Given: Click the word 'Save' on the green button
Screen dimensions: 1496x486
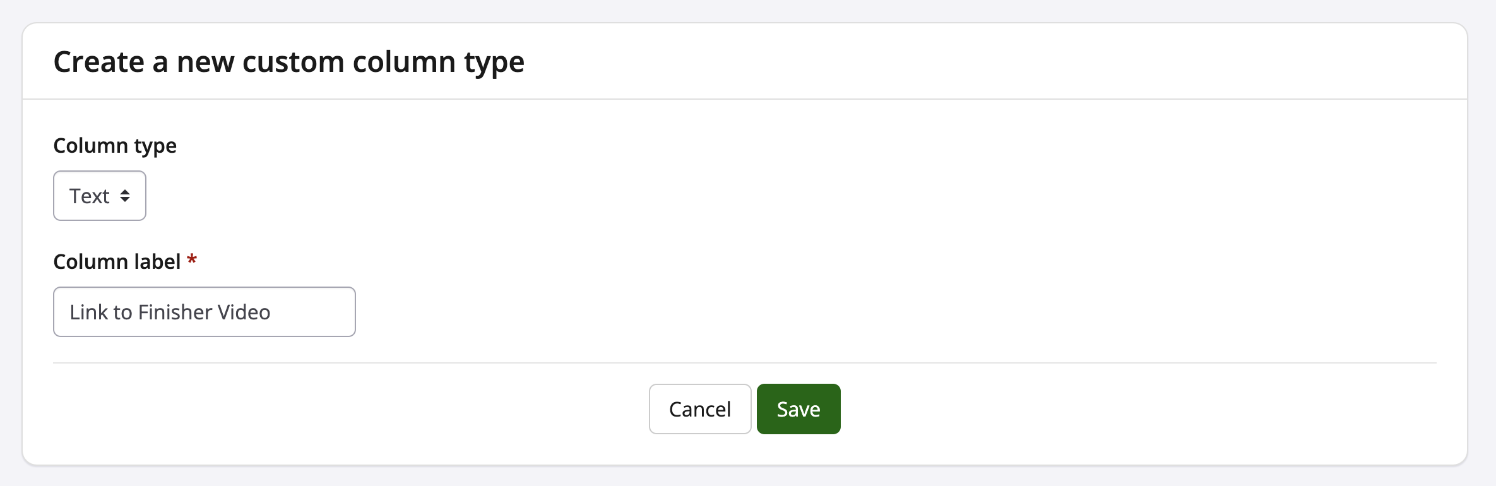Looking at the screenshot, I should pyautogui.click(x=798, y=410).
